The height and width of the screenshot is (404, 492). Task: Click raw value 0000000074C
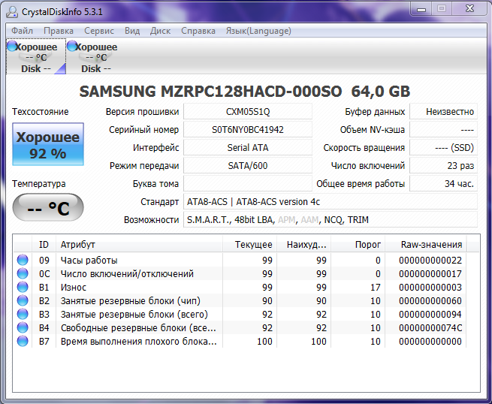point(430,327)
